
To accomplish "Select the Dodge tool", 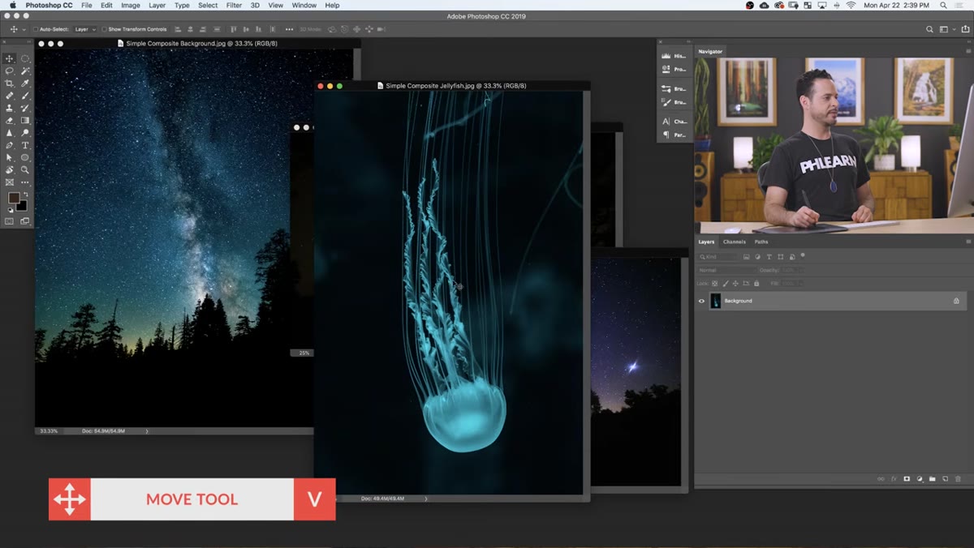I will pos(25,132).
